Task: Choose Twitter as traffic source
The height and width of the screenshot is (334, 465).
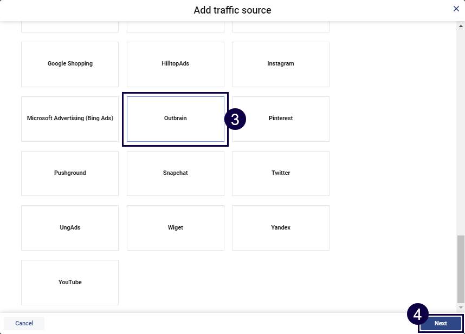Action: coord(280,173)
